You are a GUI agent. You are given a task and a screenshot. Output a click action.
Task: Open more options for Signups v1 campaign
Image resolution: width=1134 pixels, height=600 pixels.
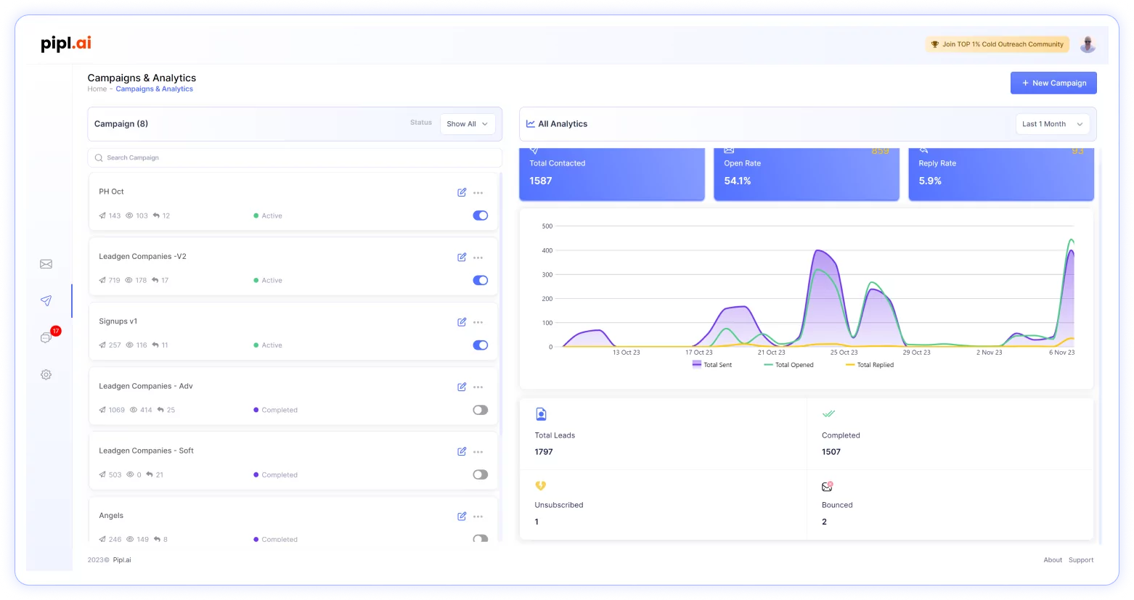coord(478,322)
